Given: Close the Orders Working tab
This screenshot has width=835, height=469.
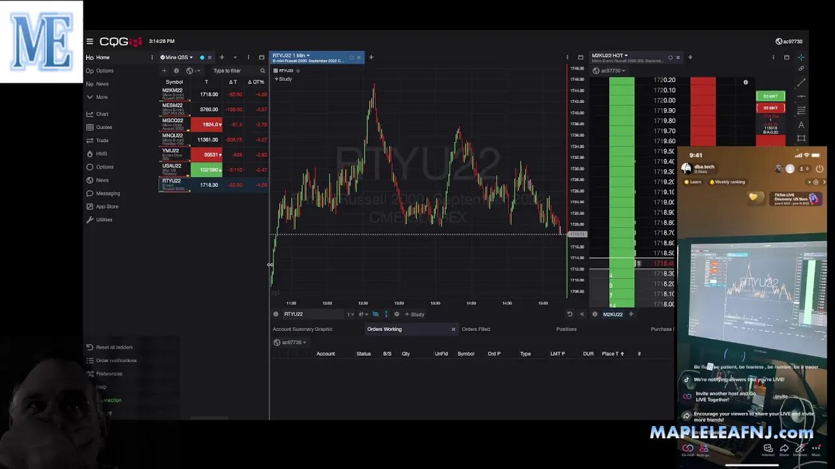Looking at the screenshot, I should 453,329.
